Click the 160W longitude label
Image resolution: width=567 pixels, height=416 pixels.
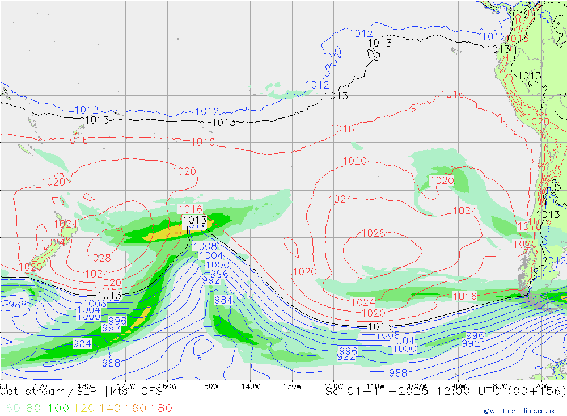(167, 386)
